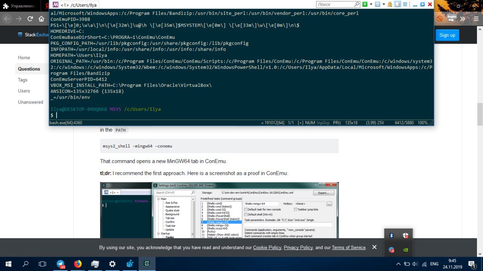Screen dimensions: 483x271
Task: Open 'Users' in the sidebar
Action: pyautogui.click(x=24, y=91)
